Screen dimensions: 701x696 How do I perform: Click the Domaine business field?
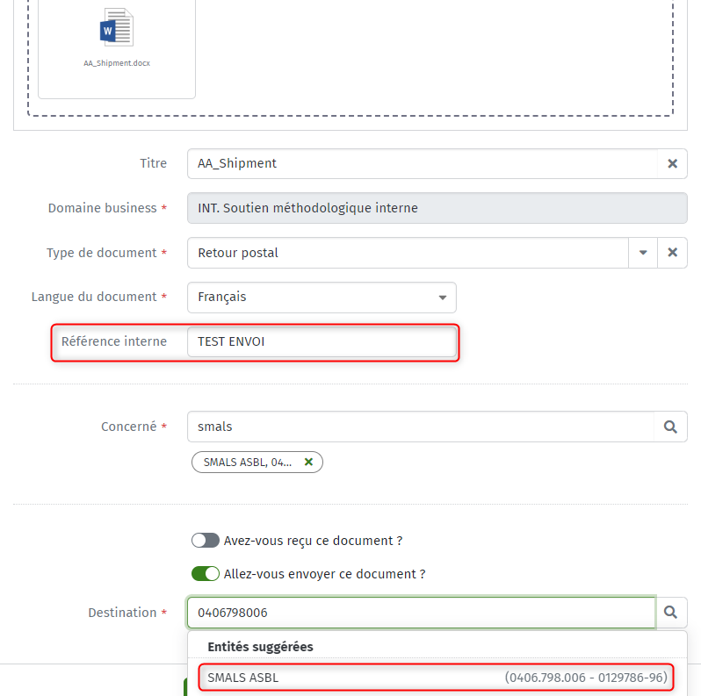[437, 208]
